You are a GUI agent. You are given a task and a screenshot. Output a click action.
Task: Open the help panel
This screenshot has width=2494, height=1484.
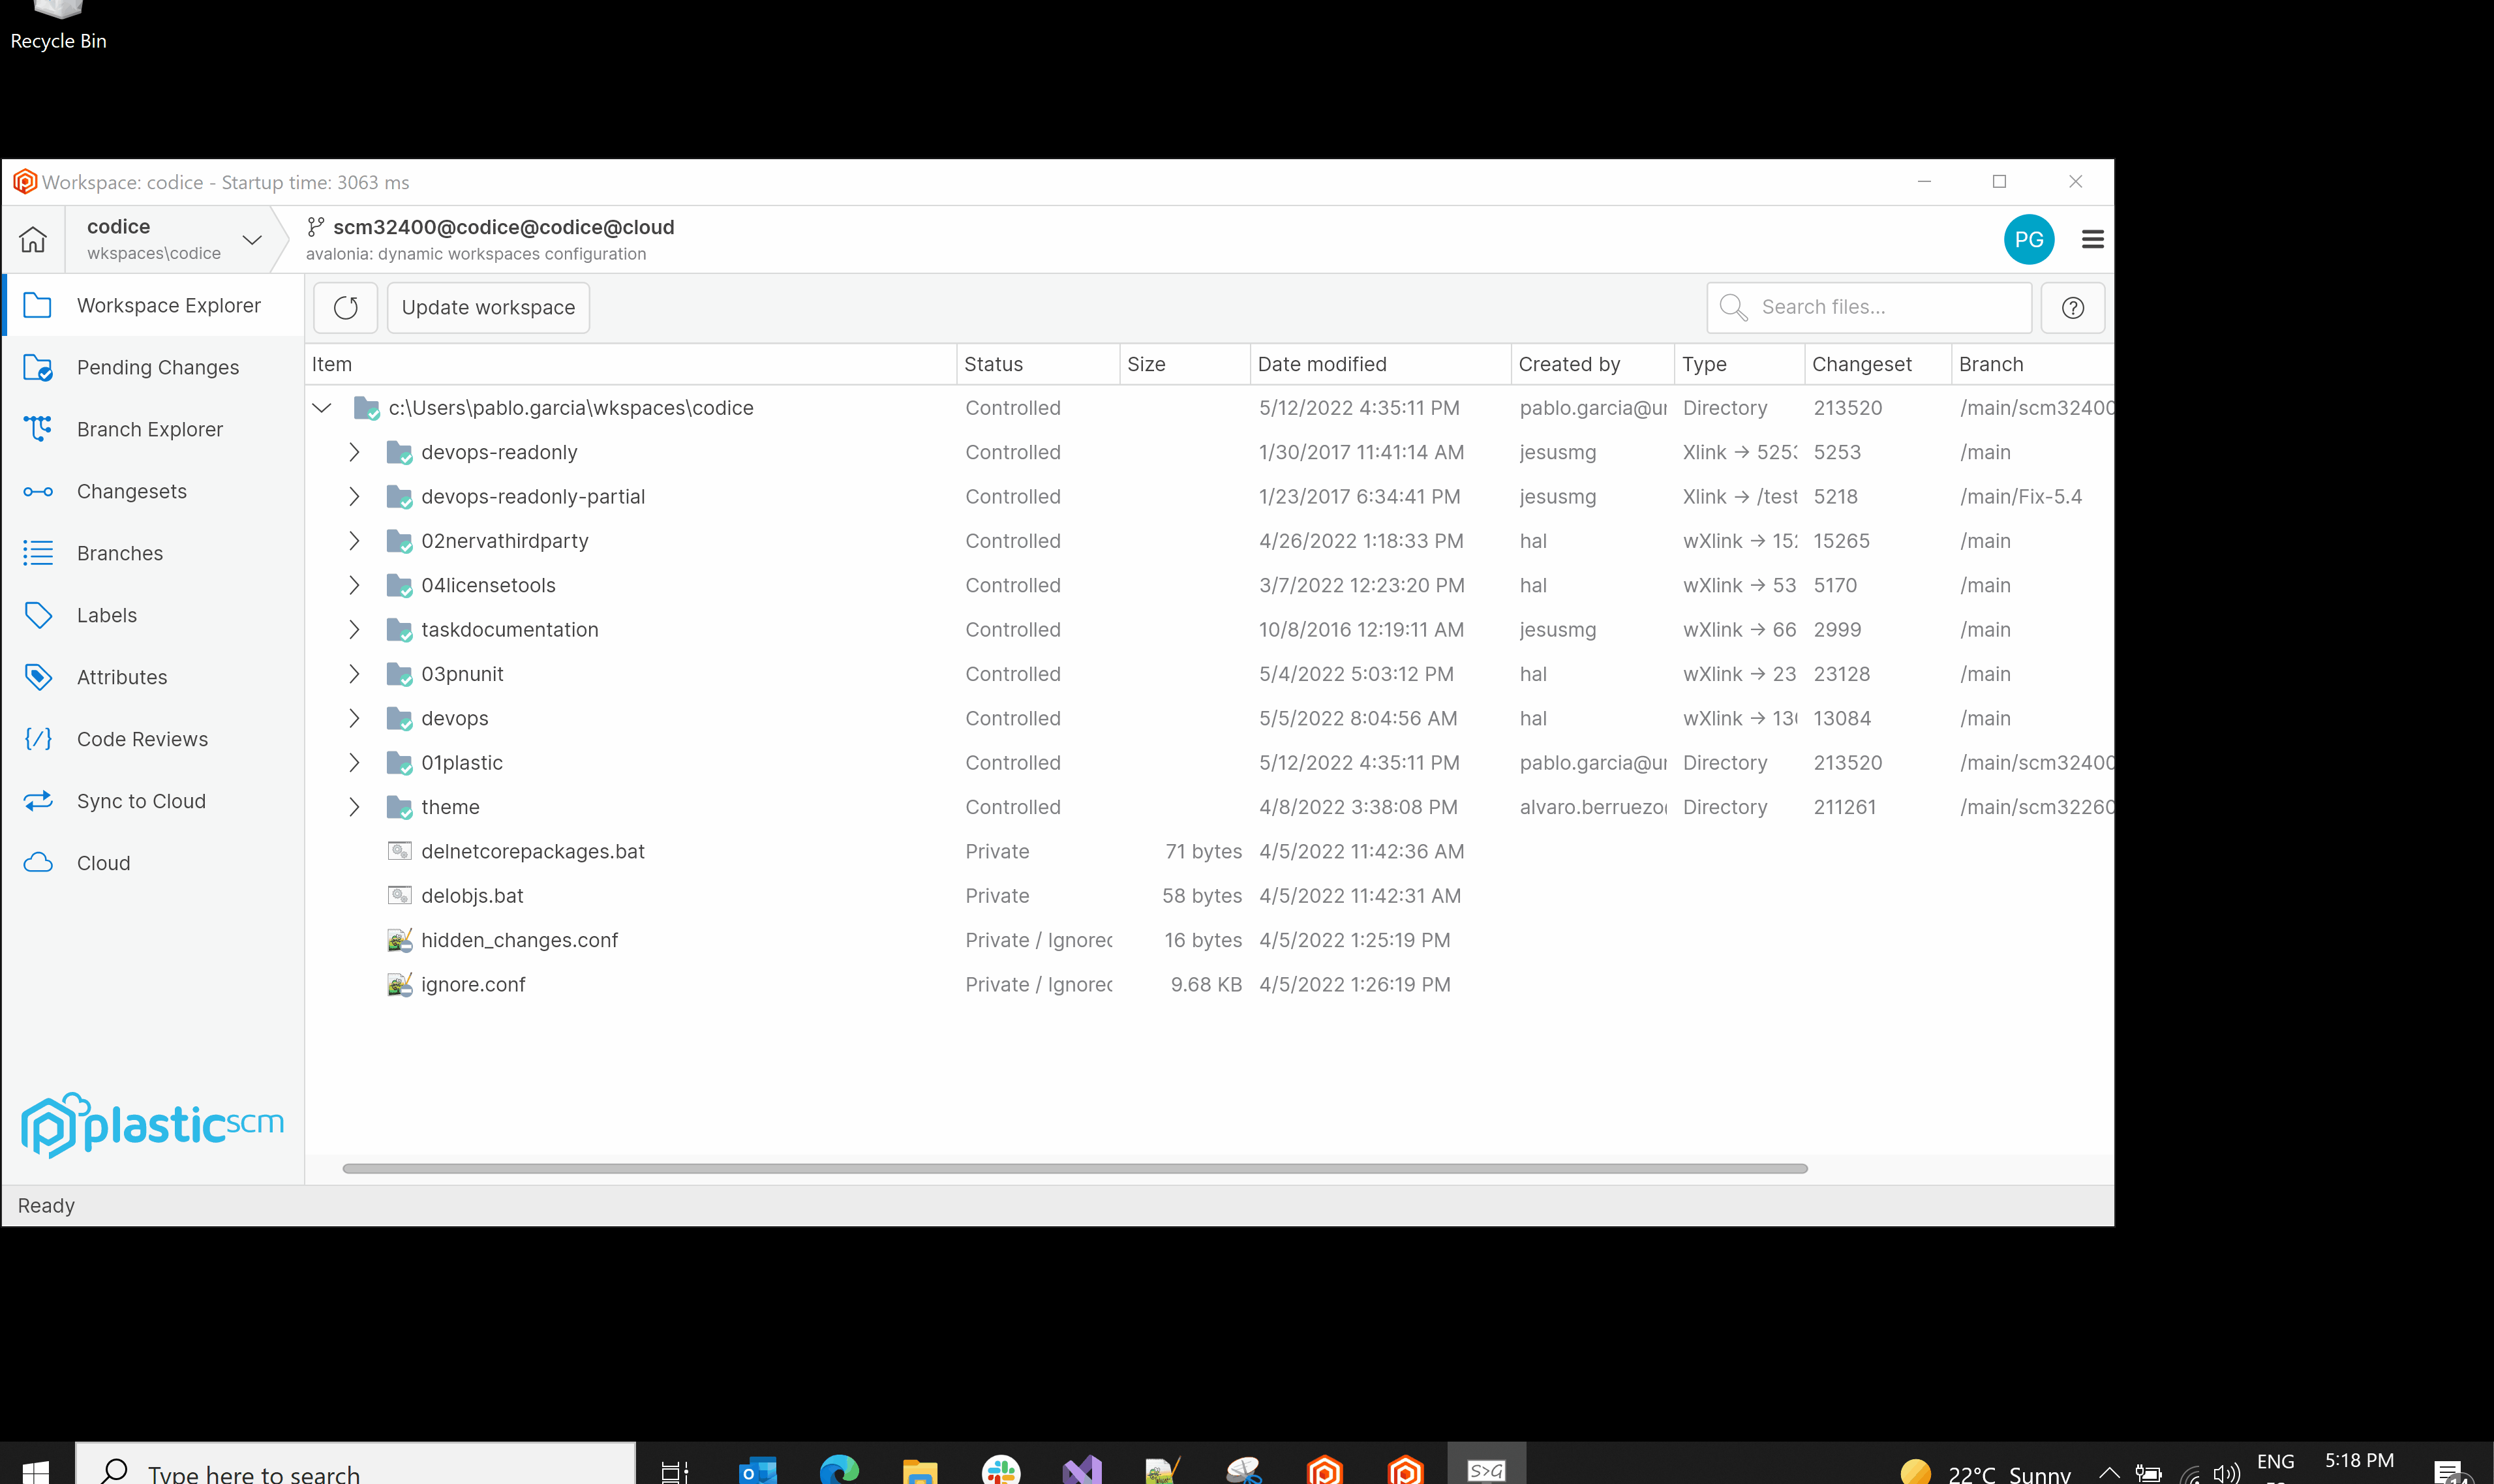pos(2073,307)
